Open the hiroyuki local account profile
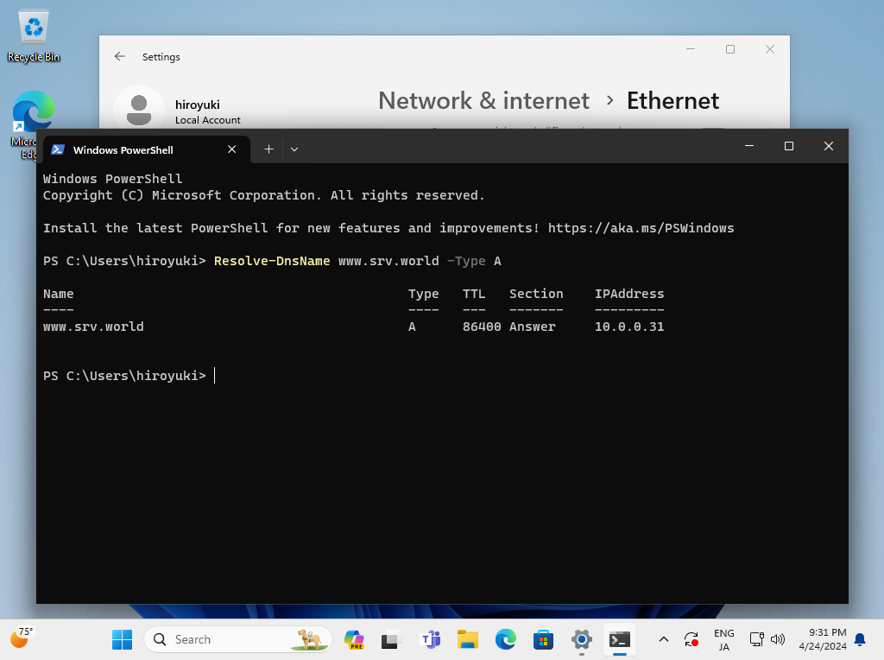Screen dimensions: 884x660 177,110
